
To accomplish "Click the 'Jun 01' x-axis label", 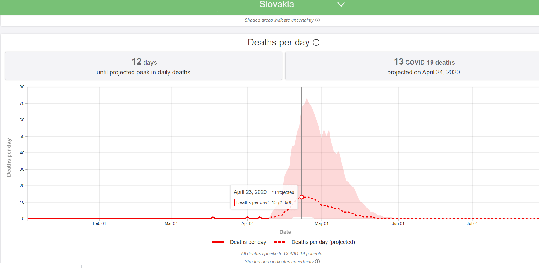I will click(x=398, y=223).
